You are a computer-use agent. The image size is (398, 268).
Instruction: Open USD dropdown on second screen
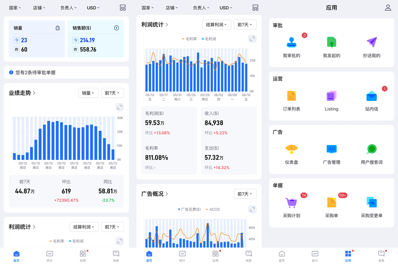point(226,8)
